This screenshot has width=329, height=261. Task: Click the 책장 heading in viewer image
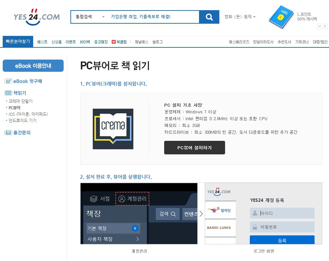tap(94, 214)
